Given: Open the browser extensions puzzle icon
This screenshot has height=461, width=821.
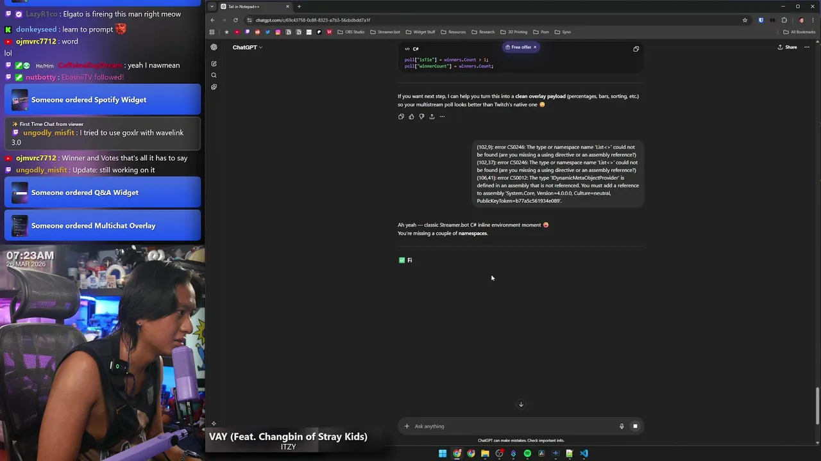Looking at the screenshot, I should [784, 20].
